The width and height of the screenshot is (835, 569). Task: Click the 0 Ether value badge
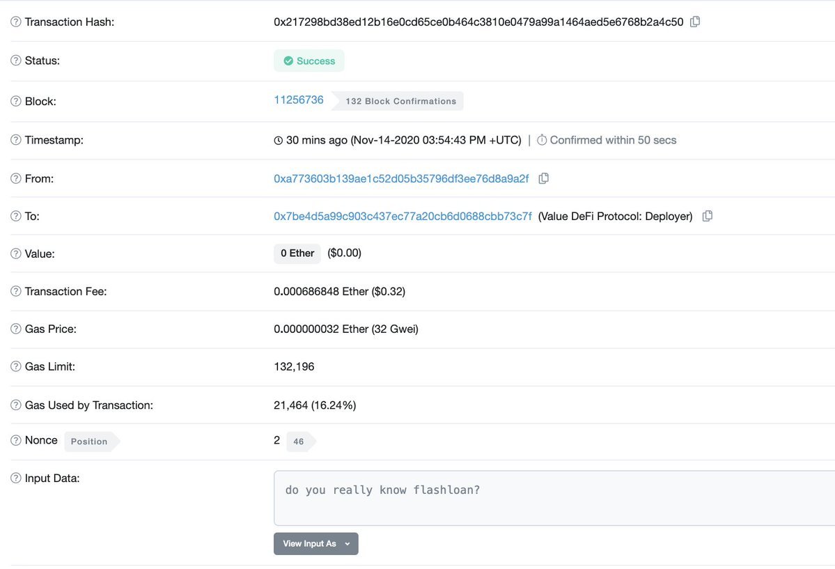pyautogui.click(x=297, y=254)
